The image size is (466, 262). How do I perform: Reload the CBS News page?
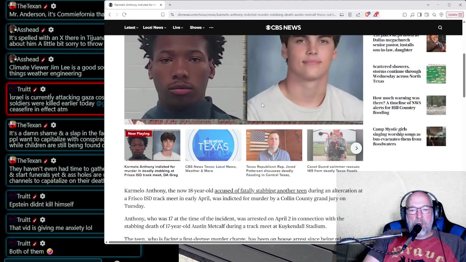pyautogui.click(x=124, y=15)
